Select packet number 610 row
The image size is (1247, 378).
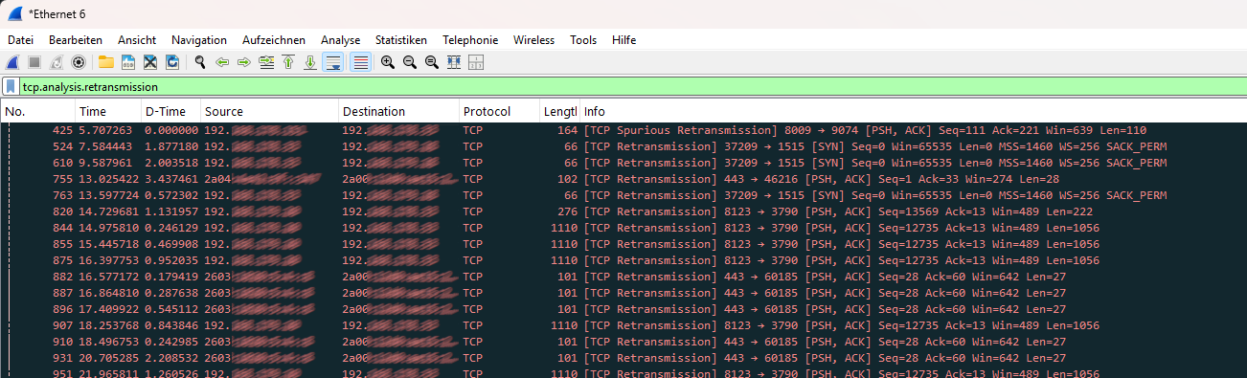point(623,162)
